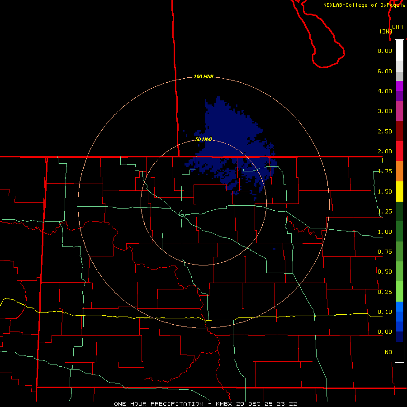Click the 2.50 legend value

coord(385,131)
